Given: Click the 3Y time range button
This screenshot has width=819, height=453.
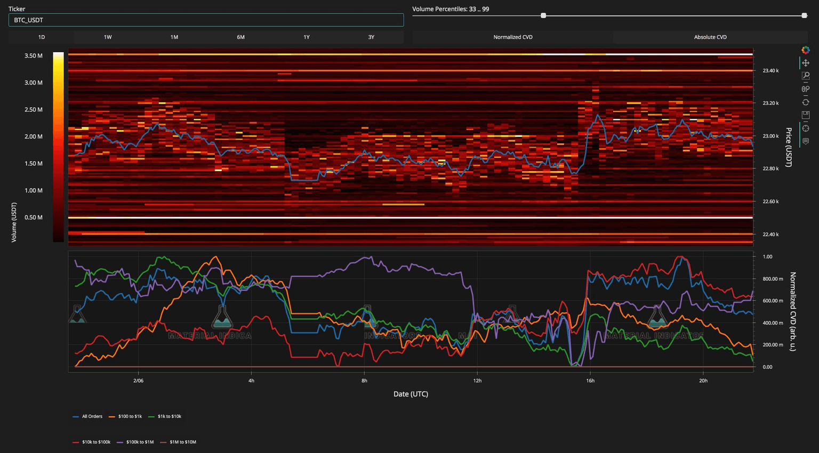Looking at the screenshot, I should coord(371,37).
